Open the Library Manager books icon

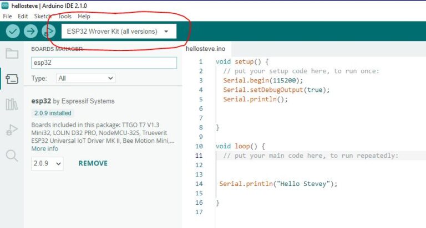click(12, 105)
